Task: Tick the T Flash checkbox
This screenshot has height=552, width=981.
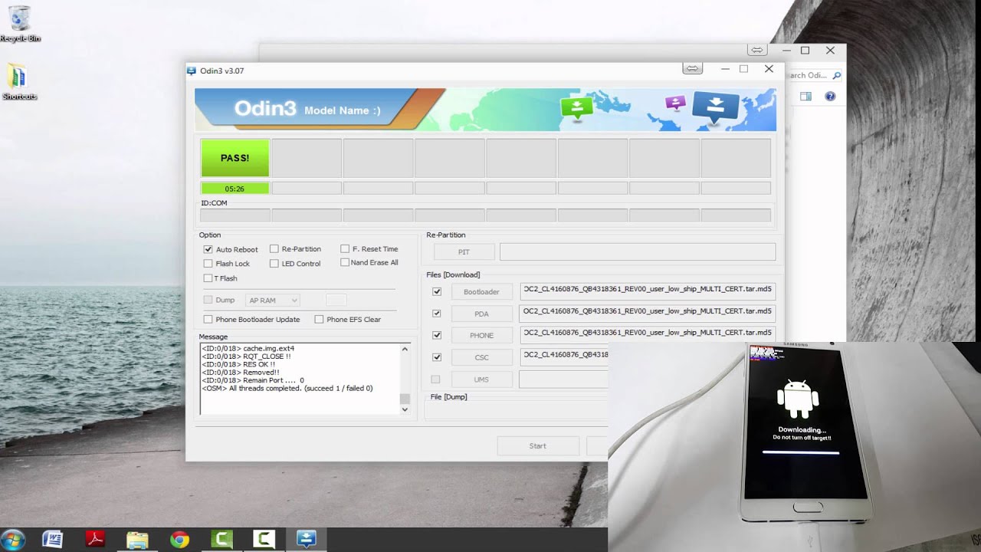Action: click(208, 278)
